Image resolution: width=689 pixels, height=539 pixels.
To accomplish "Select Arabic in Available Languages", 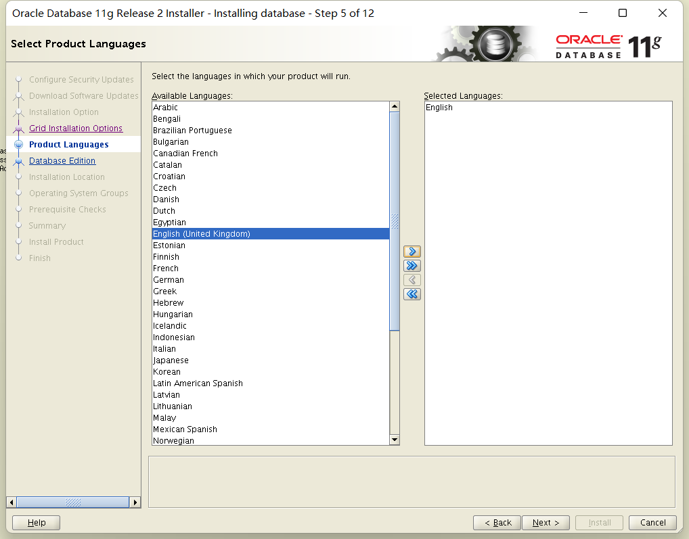I will (x=271, y=107).
